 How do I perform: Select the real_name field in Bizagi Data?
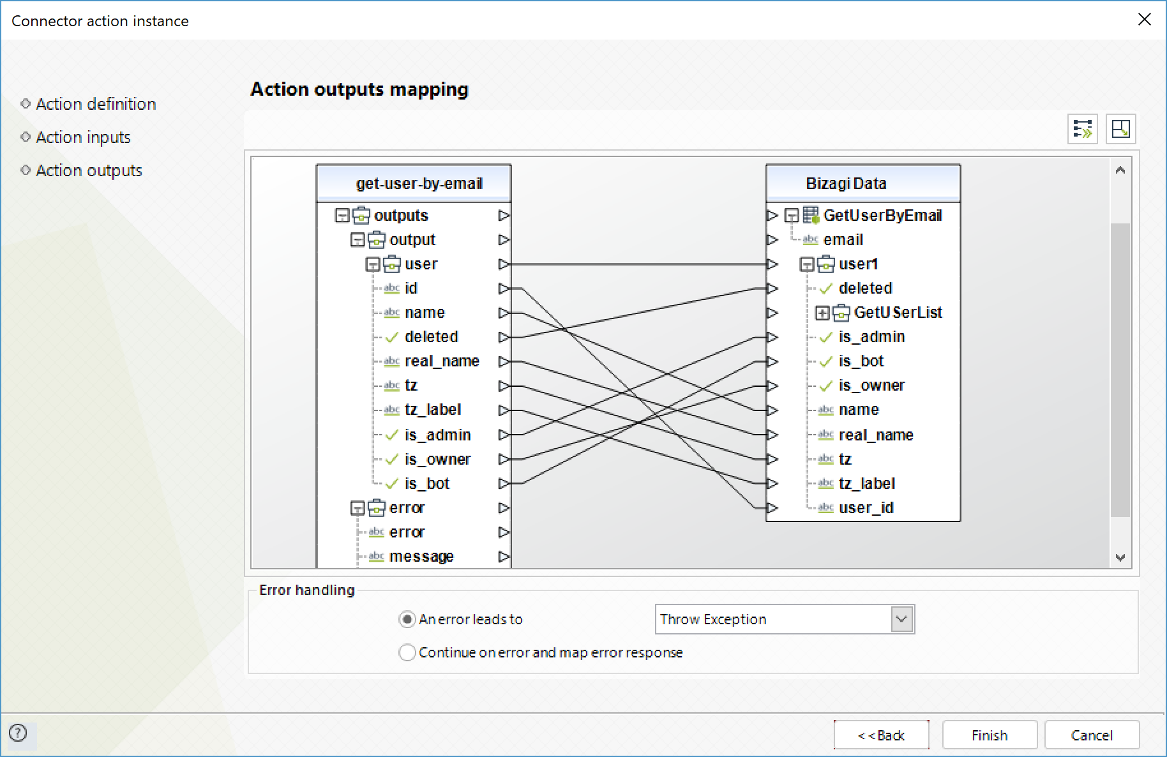[x=876, y=435]
